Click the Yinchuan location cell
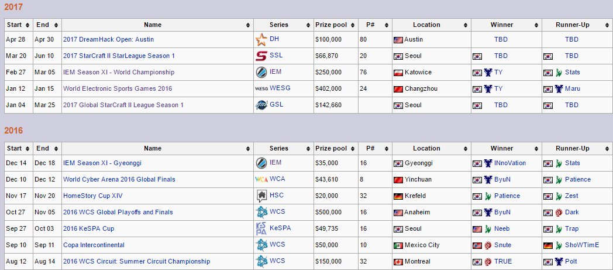The width and height of the screenshot is (613, 270). [432, 180]
